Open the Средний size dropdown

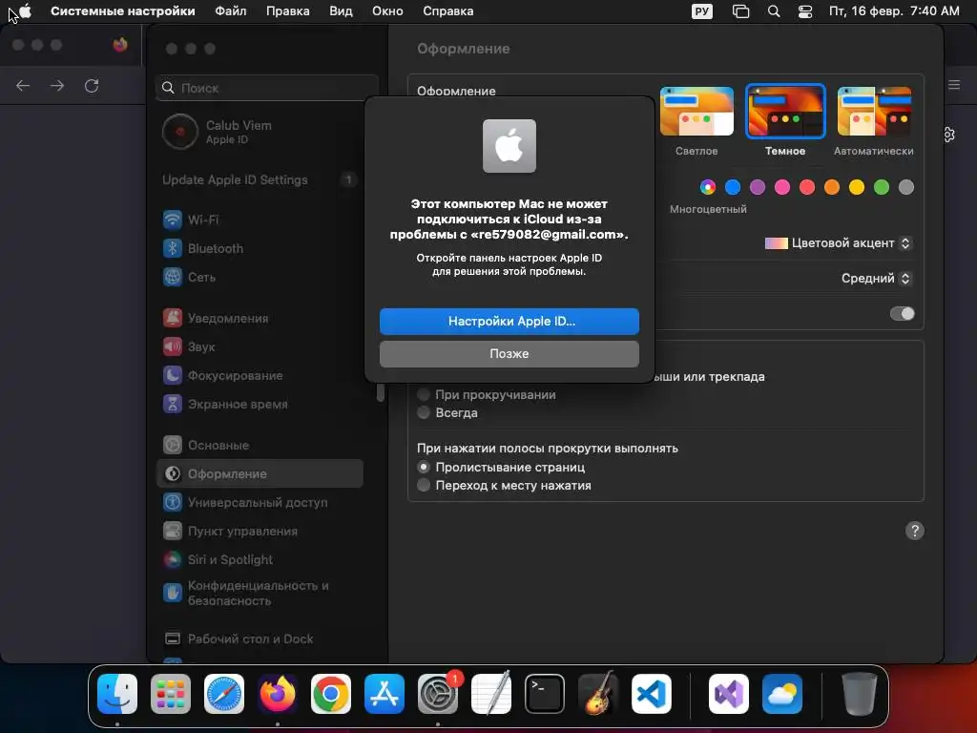tap(877, 278)
